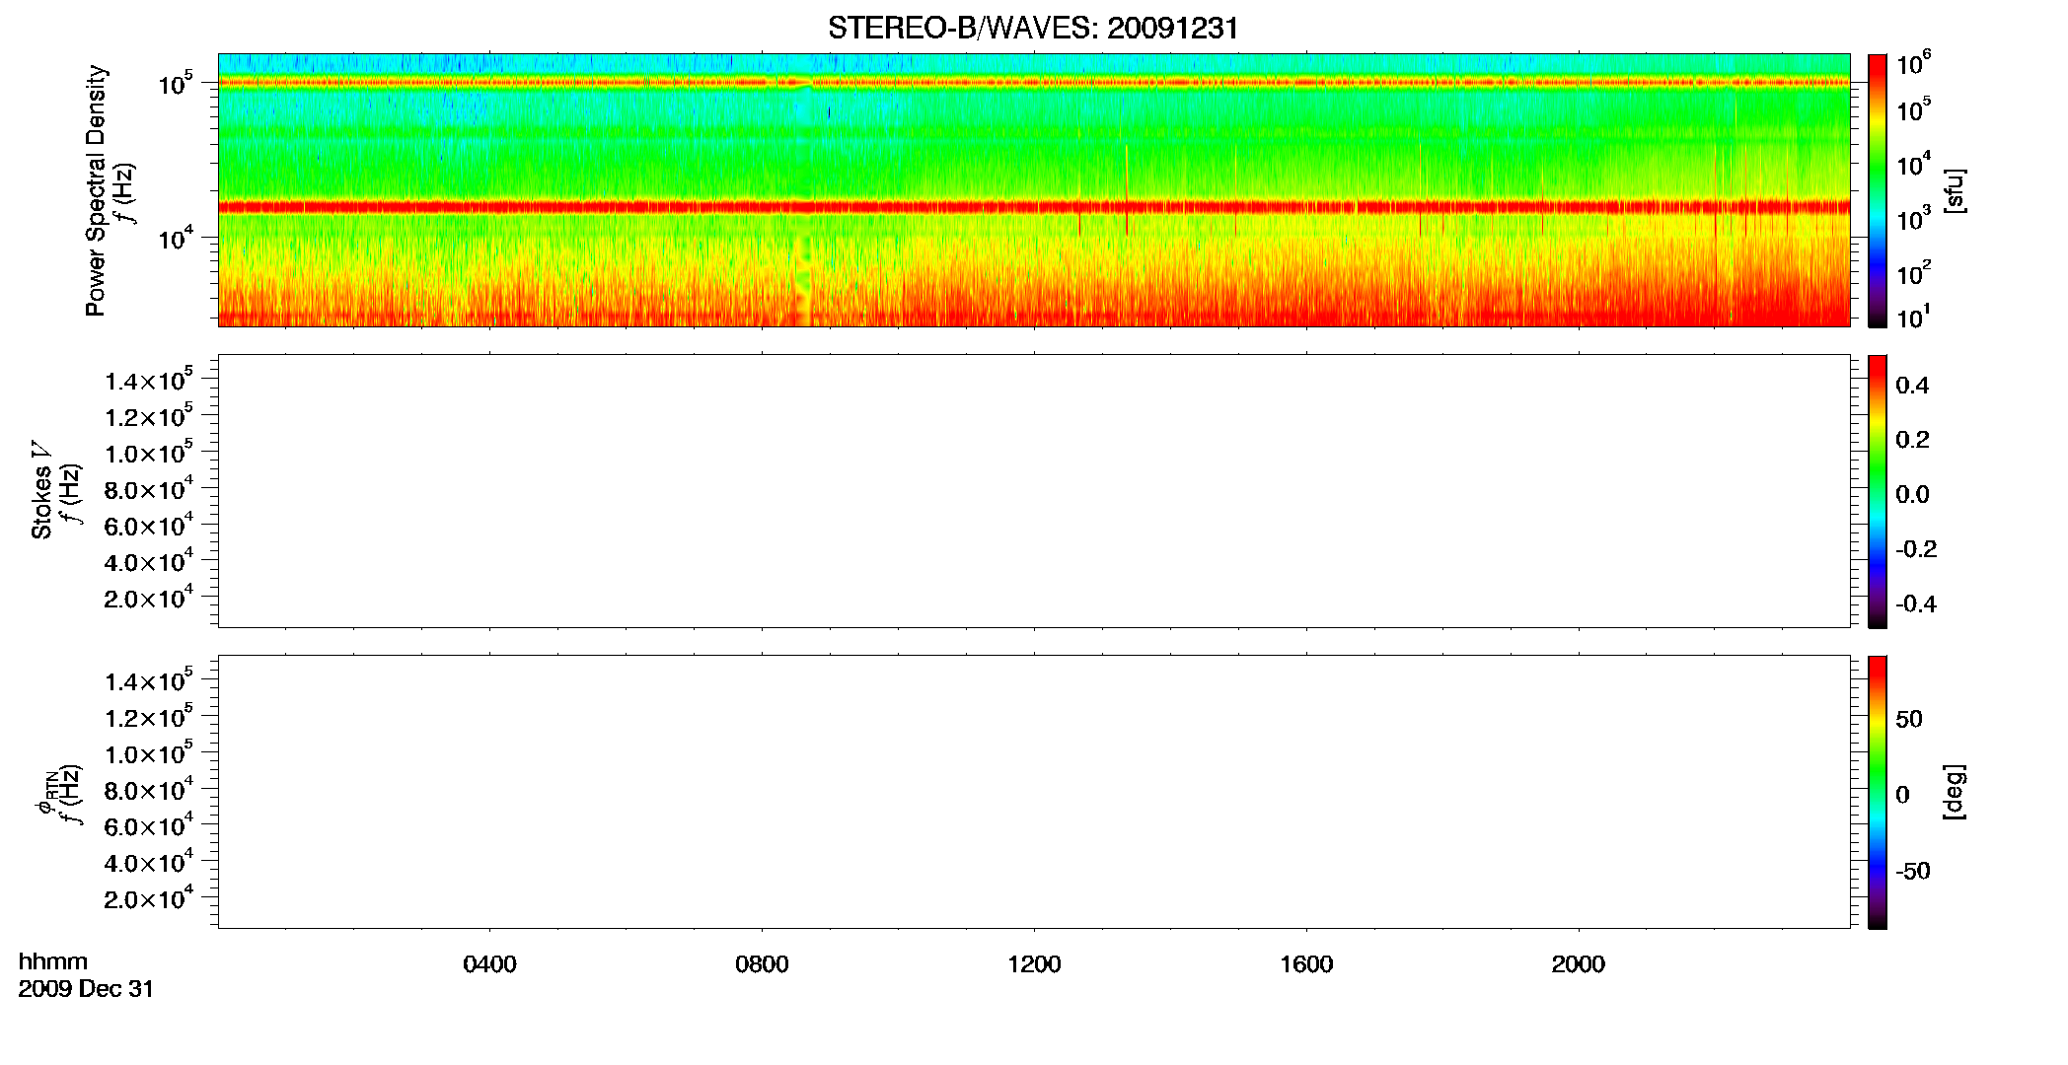Click the [deg] unit label
The image size is (2068, 1065).
coord(1954,792)
